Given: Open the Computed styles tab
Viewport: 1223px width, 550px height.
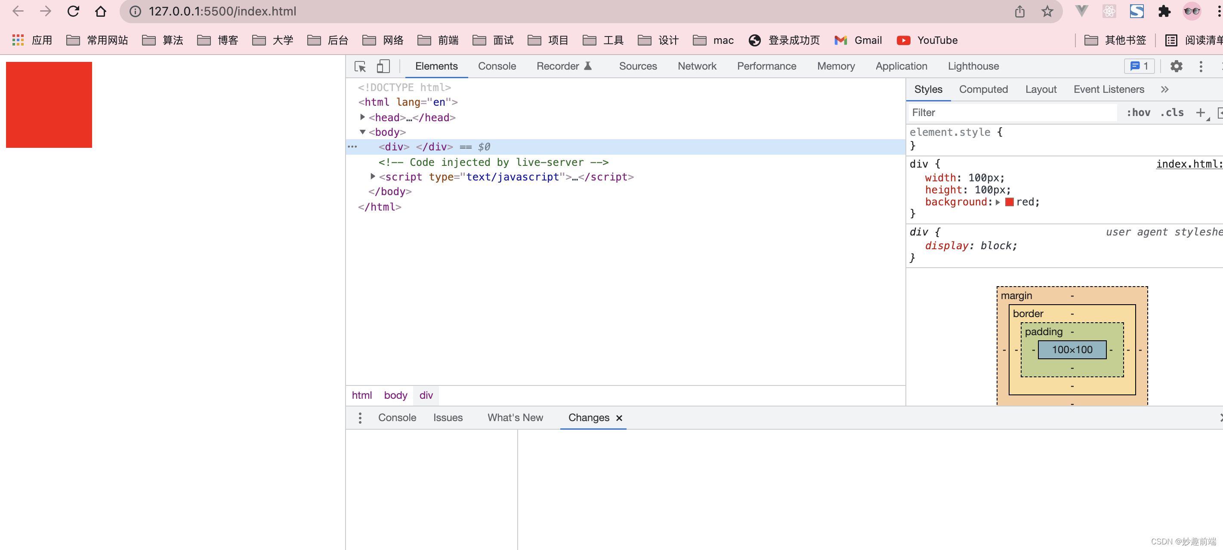Looking at the screenshot, I should (x=983, y=90).
